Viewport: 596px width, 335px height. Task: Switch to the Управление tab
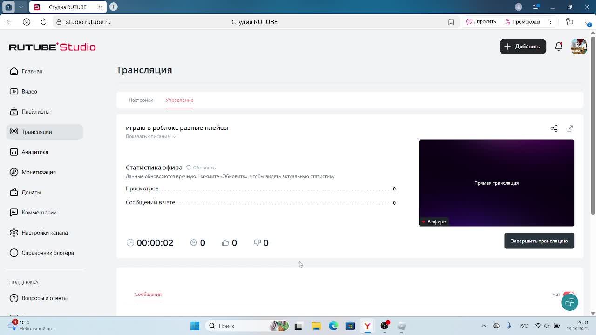179,100
